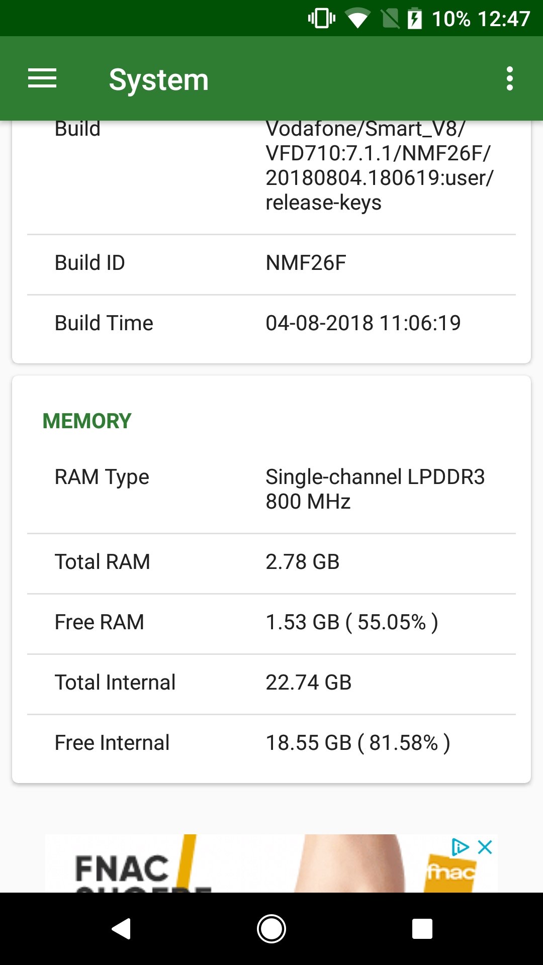Tap the Free Internal storage row
Viewport: 543px width, 965px height.
click(271, 744)
